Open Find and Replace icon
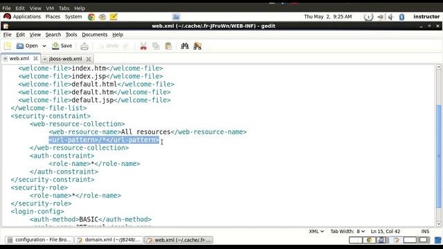 click(x=197, y=46)
